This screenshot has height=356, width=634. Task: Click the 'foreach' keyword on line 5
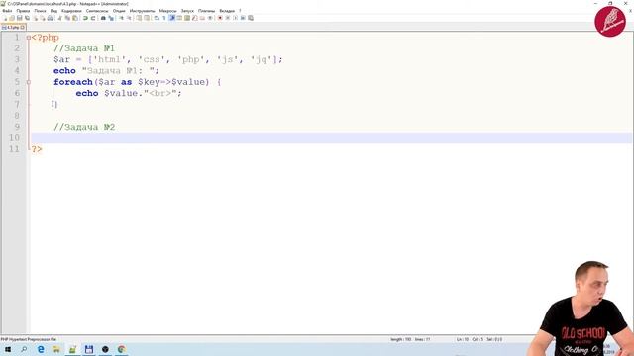coord(73,82)
